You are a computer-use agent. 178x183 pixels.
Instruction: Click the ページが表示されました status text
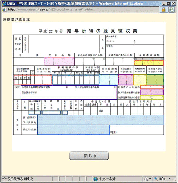tap(17, 179)
